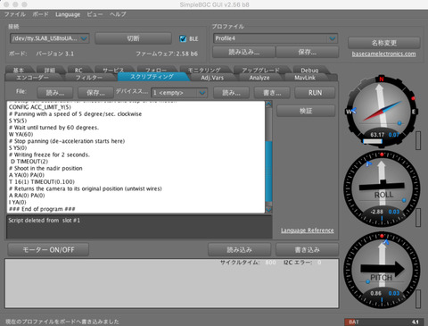
Task: Switch to the Adj.Vars tab
Action: coord(212,78)
